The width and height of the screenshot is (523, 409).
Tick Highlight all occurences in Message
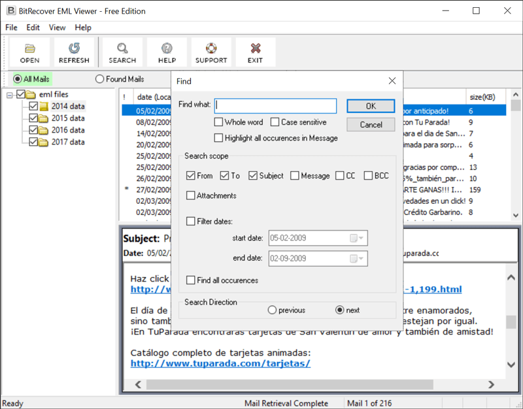point(218,138)
